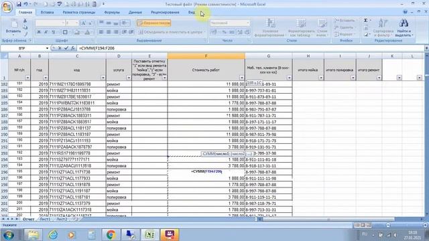Open filter dropdown on 'итого полировка' header
The image size is (429, 241).
[353, 78]
